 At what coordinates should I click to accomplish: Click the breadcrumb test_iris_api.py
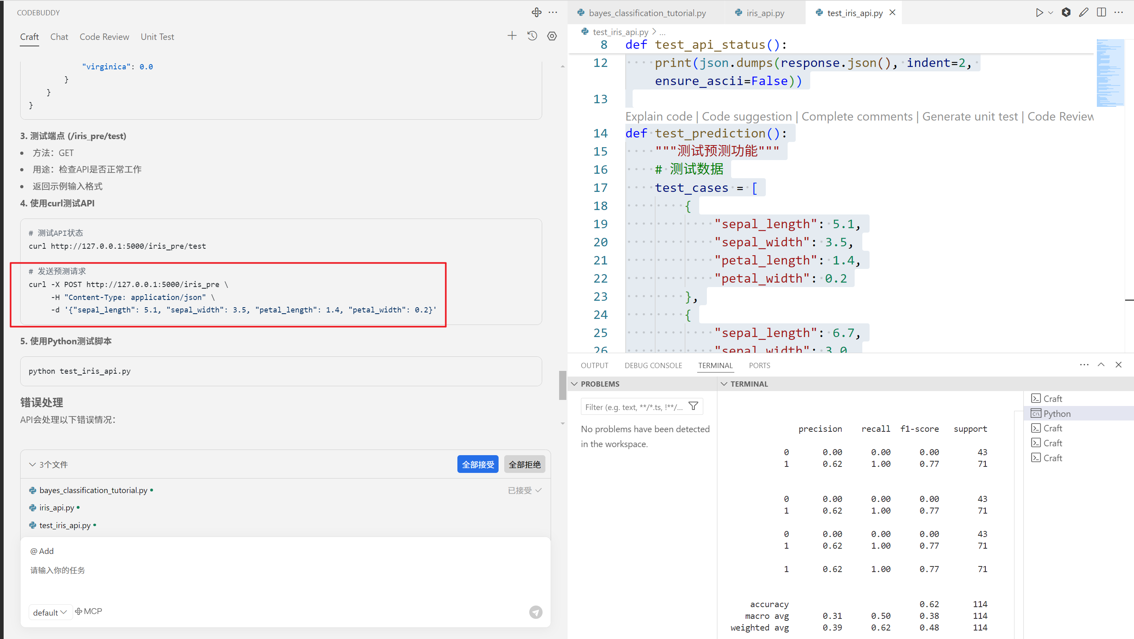point(620,31)
